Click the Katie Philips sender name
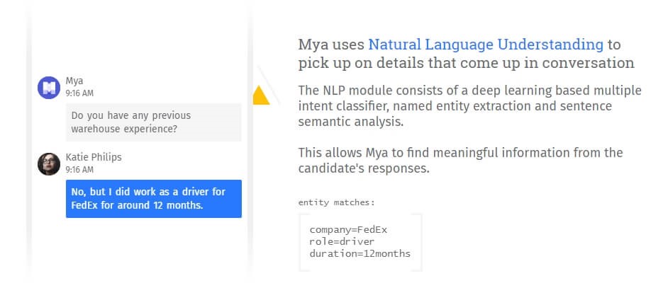This screenshot has height=288, width=663. [94, 157]
